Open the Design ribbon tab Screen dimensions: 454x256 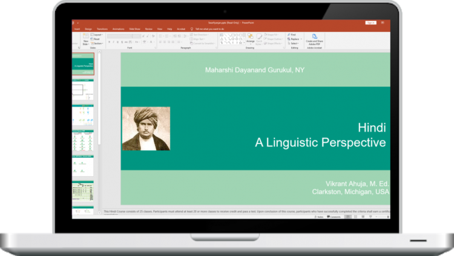click(x=88, y=28)
